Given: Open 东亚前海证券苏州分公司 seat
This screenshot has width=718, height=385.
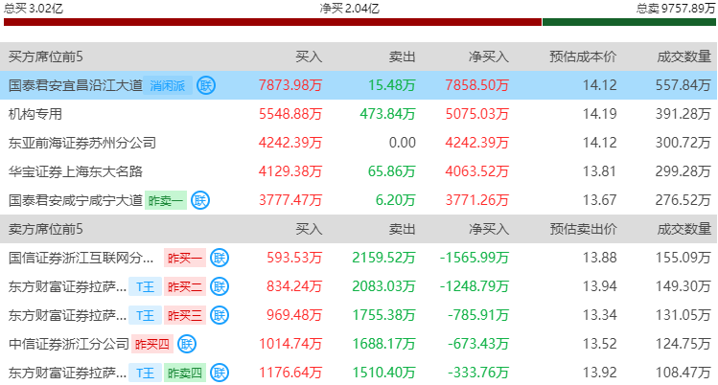Looking at the screenshot, I should [82, 143].
